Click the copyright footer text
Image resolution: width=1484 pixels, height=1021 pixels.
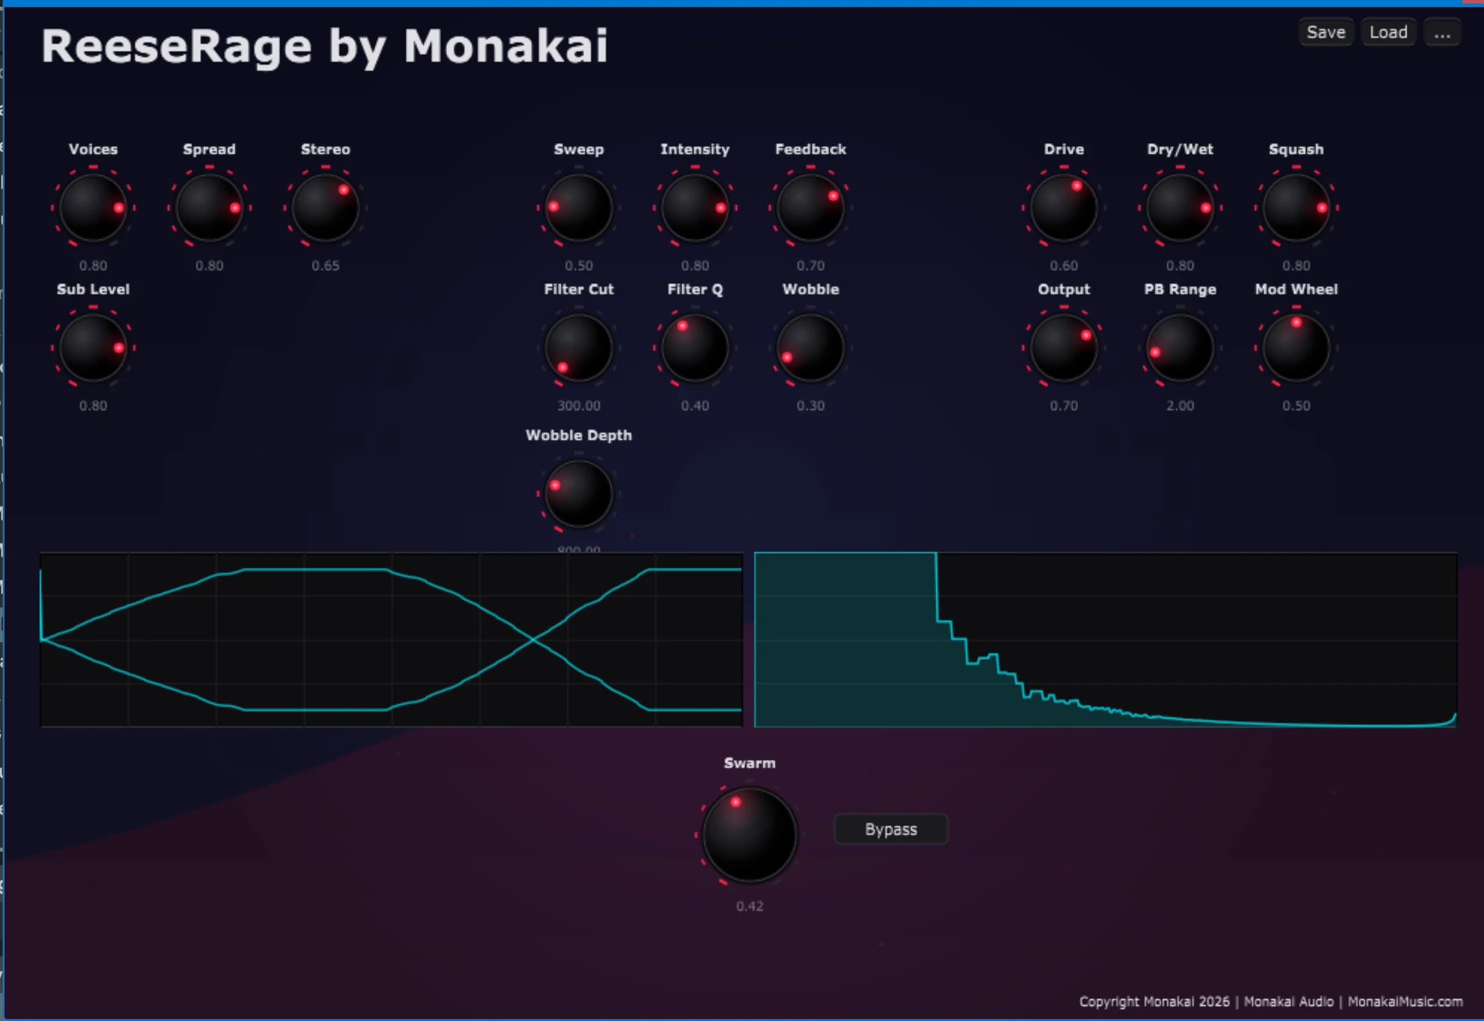pos(1271,1001)
